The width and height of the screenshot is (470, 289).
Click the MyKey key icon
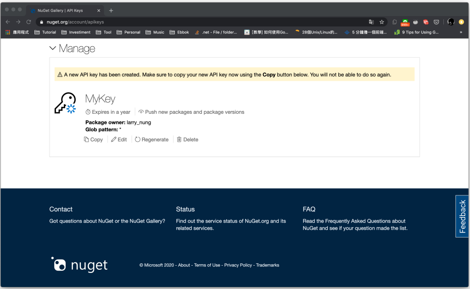click(65, 103)
